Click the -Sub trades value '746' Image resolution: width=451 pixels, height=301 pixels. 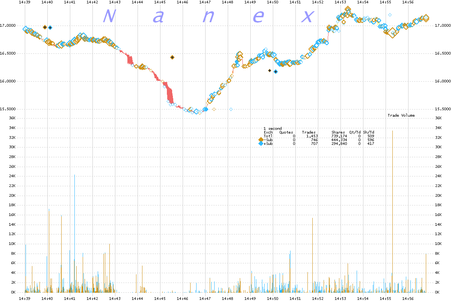point(314,140)
